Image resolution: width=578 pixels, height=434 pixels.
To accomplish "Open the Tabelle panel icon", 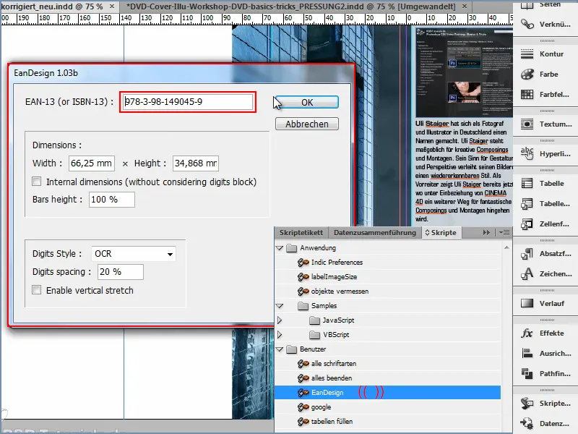I will [527, 184].
